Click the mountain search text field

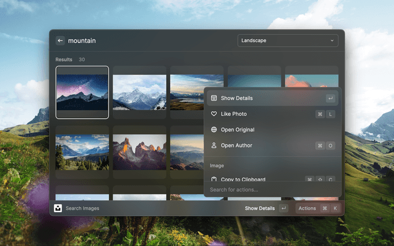148,41
